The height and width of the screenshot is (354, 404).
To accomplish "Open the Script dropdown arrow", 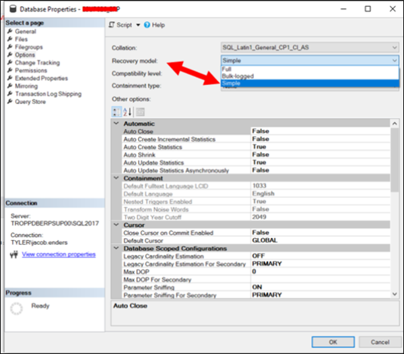I will coord(138,25).
